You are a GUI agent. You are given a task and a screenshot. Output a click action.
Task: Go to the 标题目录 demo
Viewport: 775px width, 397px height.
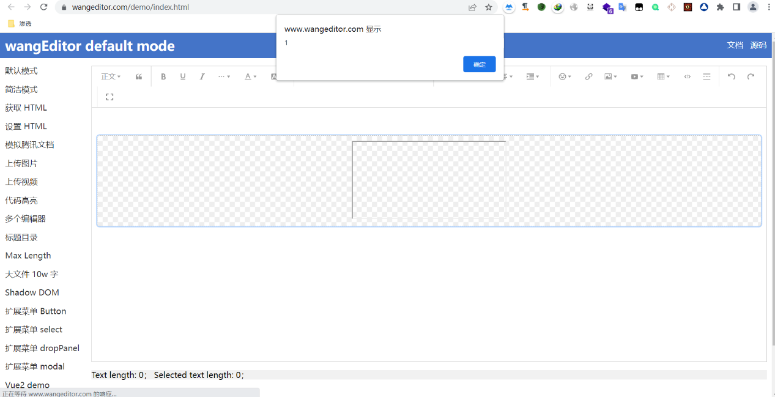(21, 237)
